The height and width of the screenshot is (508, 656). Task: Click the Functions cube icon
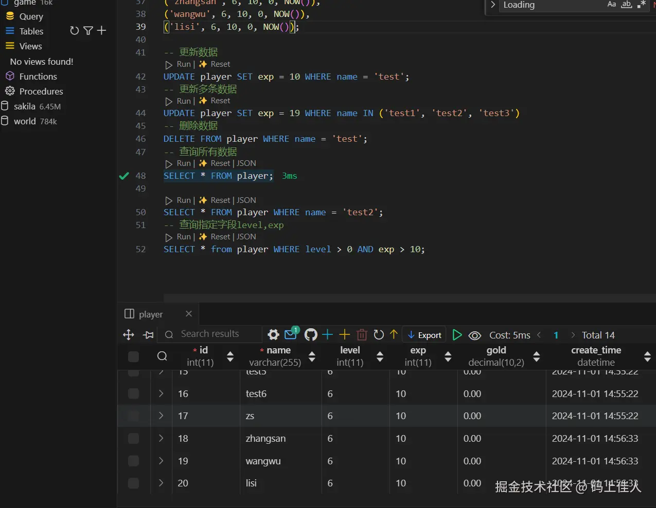[x=10, y=76]
